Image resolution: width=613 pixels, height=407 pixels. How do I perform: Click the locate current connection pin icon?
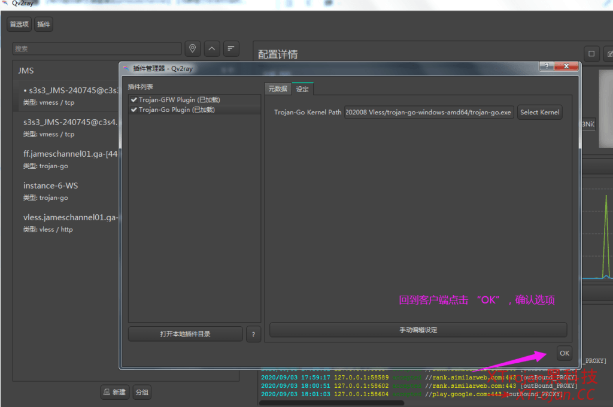click(192, 48)
